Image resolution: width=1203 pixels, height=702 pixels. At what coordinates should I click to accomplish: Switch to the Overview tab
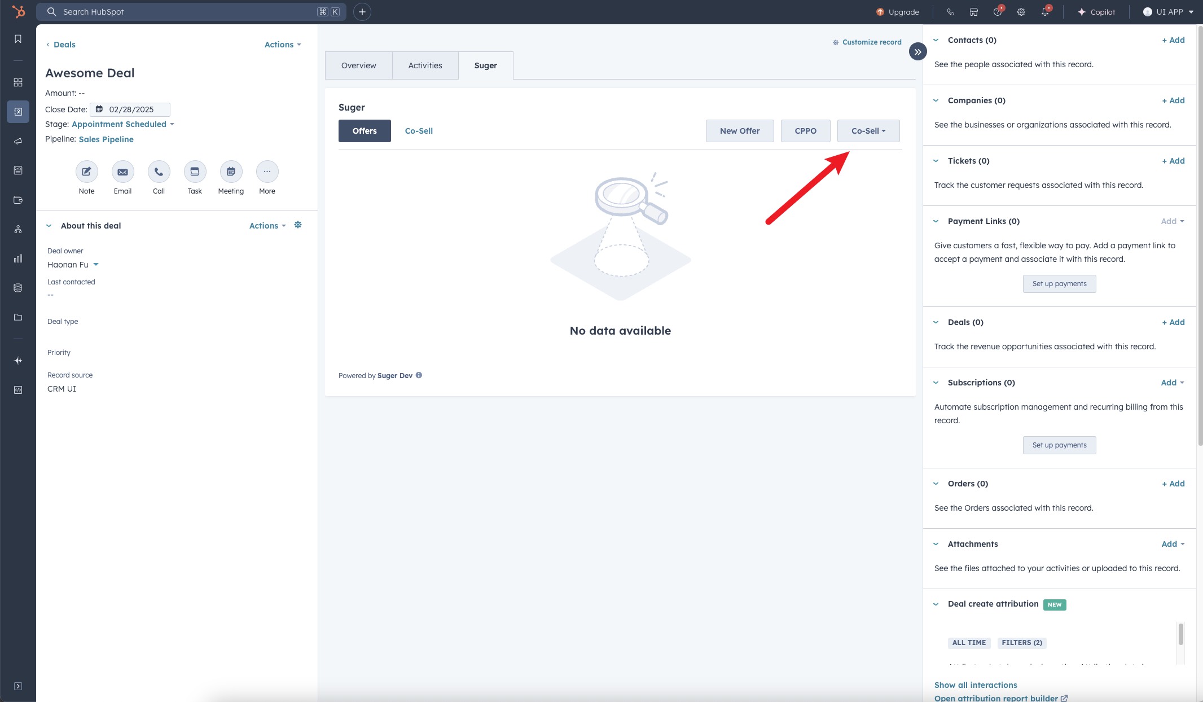(358, 65)
